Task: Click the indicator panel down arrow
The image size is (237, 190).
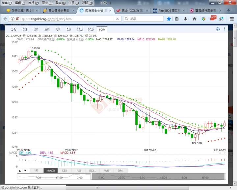Action: tap(25, 171)
